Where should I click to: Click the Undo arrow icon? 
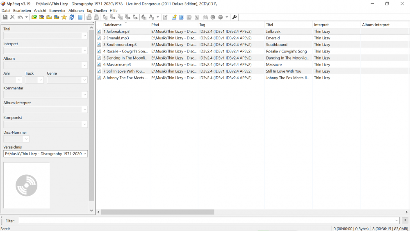20,17
